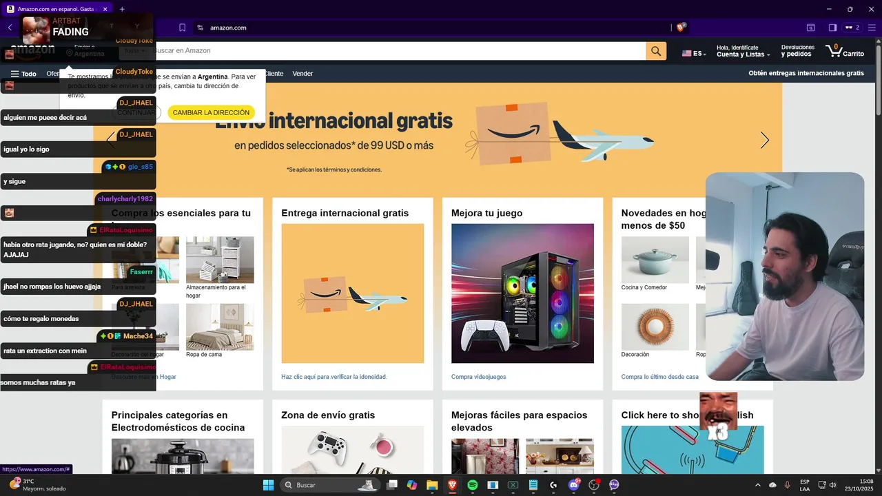Click the Brave Shields lion icon
Viewport: 882px width, 496px height.
pos(681,28)
